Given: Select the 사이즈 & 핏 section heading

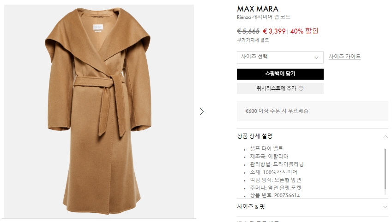Looking at the screenshot, I should (x=251, y=206).
